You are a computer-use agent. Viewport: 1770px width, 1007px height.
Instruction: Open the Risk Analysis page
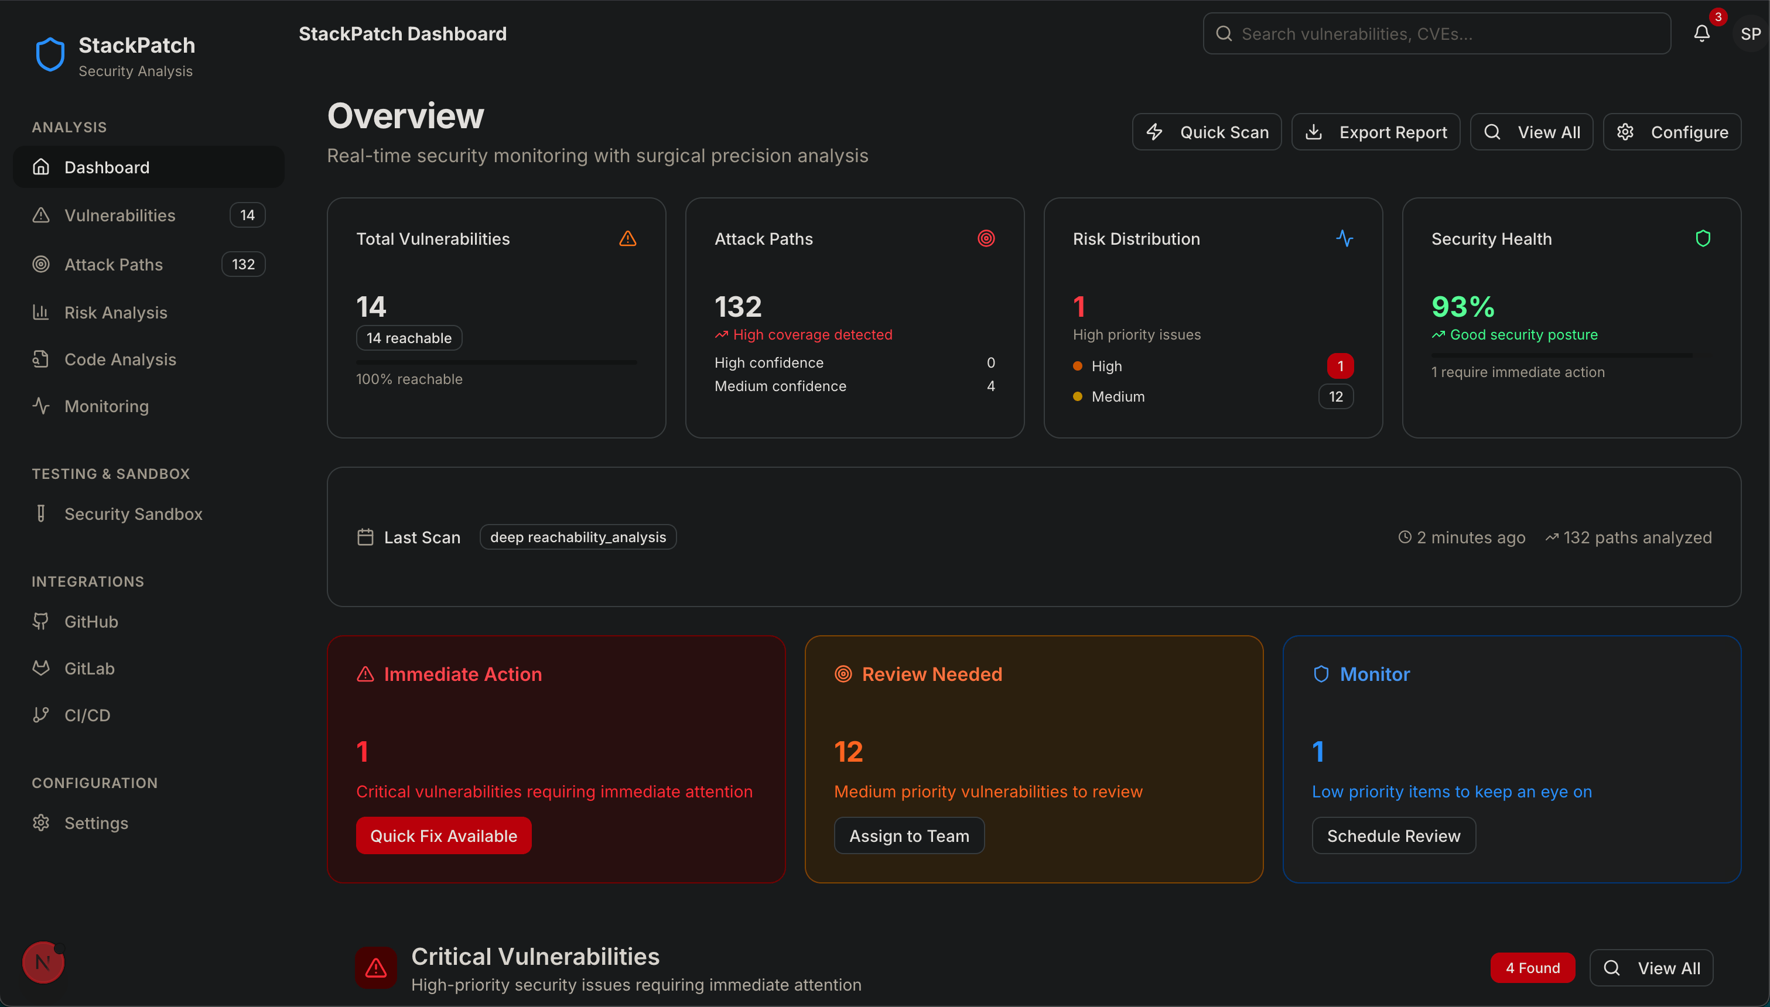[149, 312]
